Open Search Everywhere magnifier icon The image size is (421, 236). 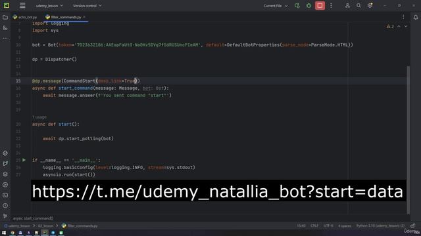click(359, 6)
